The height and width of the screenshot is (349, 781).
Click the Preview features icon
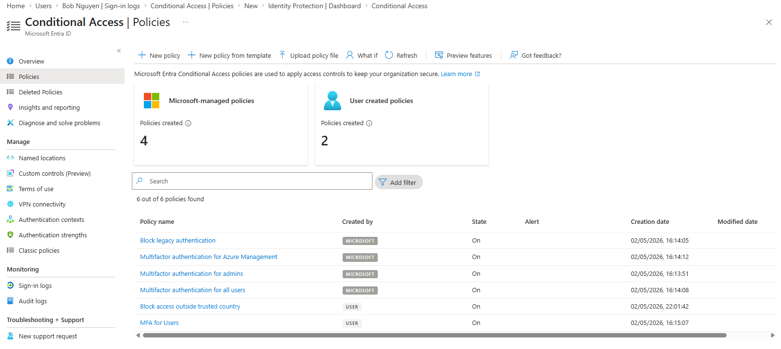439,55
